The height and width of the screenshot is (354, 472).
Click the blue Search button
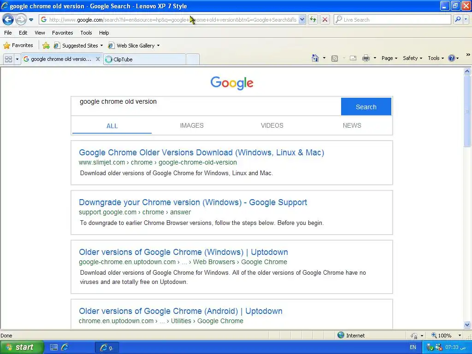[x=366, y=106]
